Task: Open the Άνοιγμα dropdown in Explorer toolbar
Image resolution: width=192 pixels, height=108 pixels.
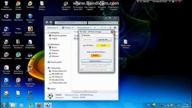Action: click(67, 28)
